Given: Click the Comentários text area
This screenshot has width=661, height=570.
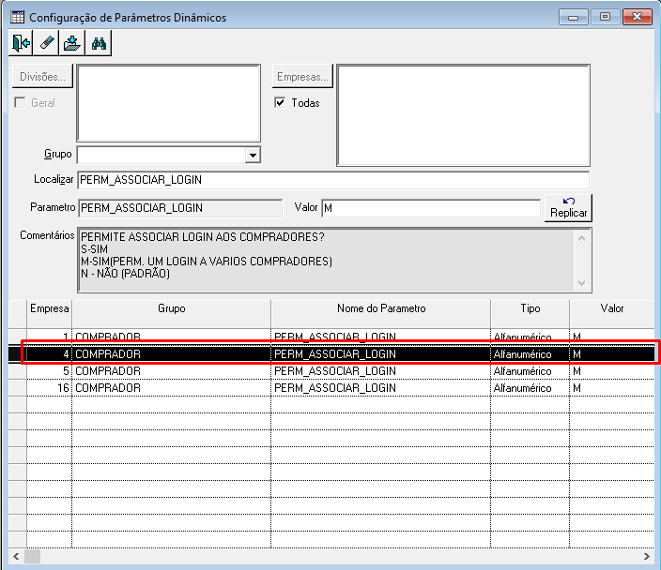Looking at the screenshot, I should click(x=334, y=261).
